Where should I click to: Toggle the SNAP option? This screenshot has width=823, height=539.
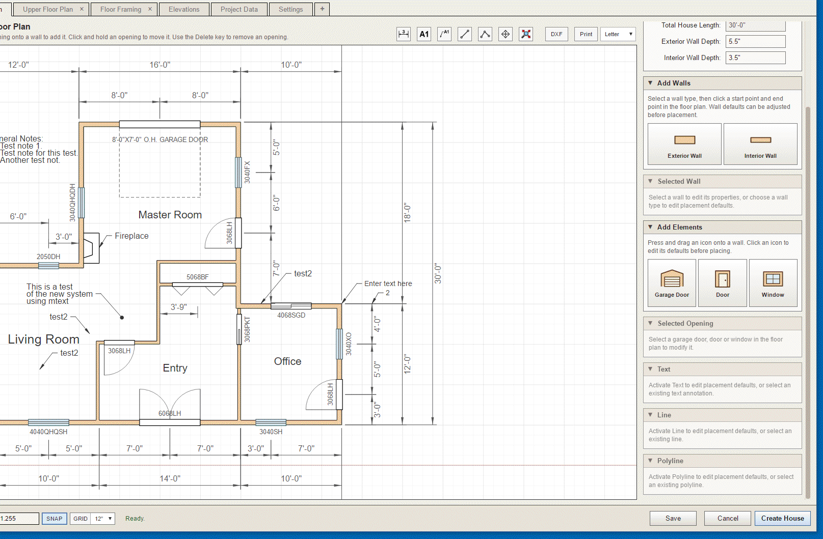click(x=54, y=519)
